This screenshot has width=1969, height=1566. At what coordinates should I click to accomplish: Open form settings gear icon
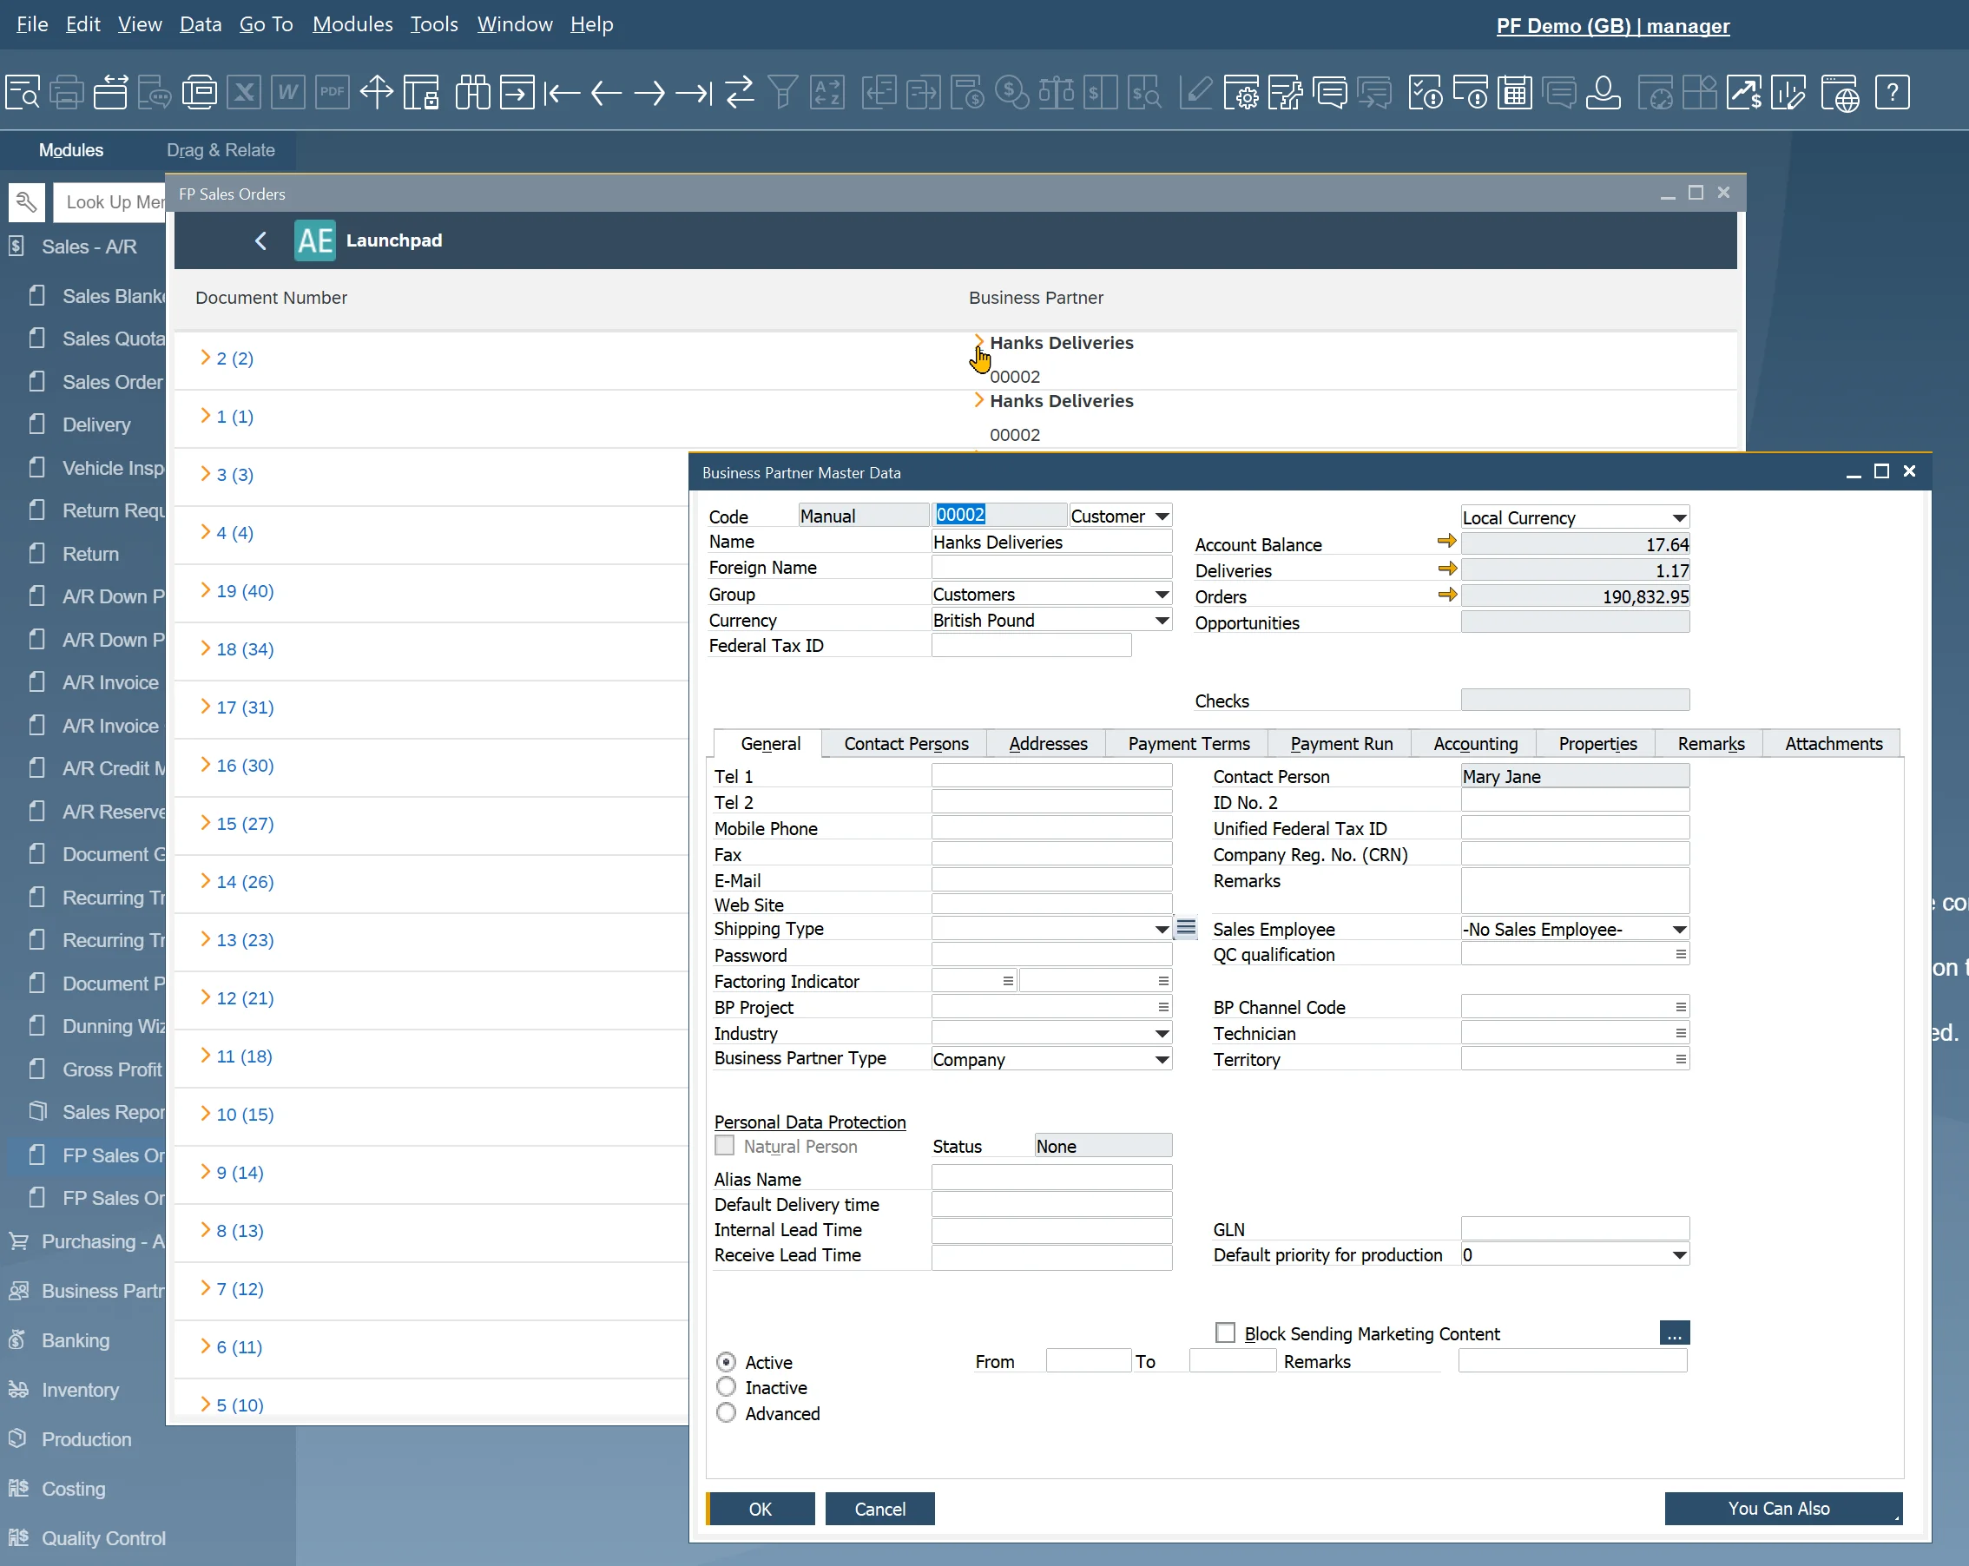[x=1241, y=93]
